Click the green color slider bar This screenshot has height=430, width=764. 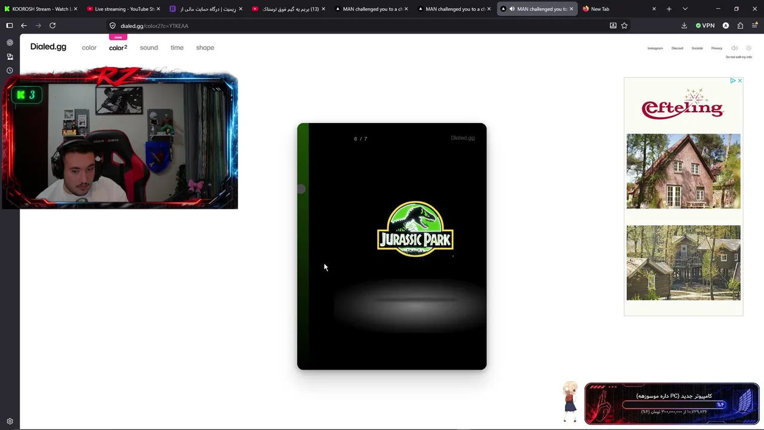(x=303, y=246)
